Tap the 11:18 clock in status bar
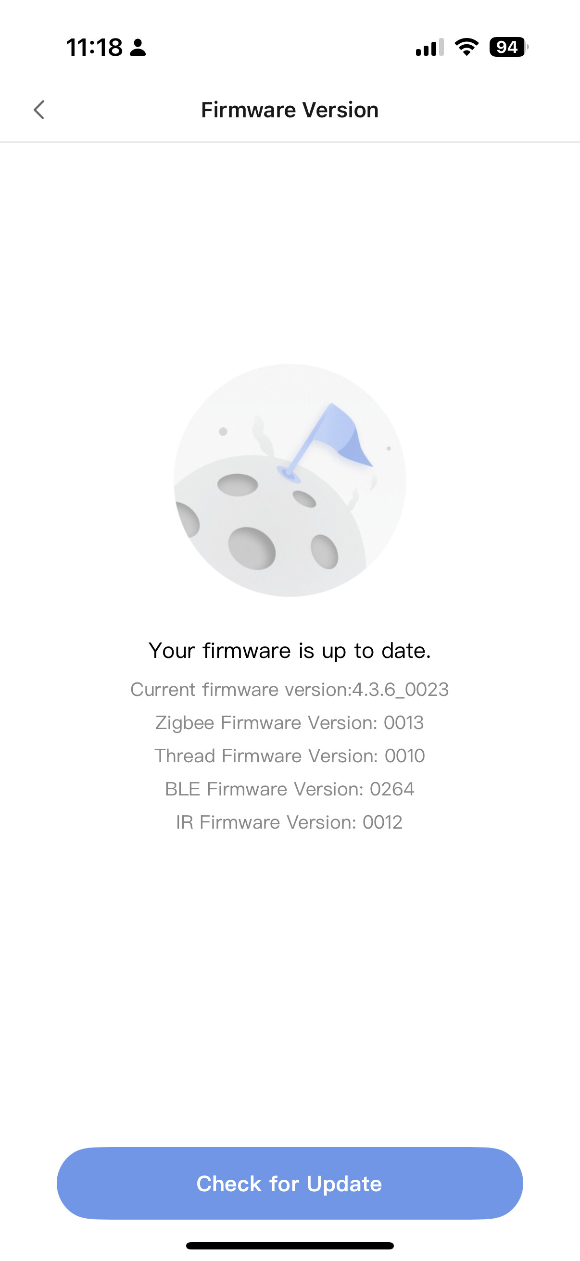Viewport: 580px width, 1261px height. (94, 48)
